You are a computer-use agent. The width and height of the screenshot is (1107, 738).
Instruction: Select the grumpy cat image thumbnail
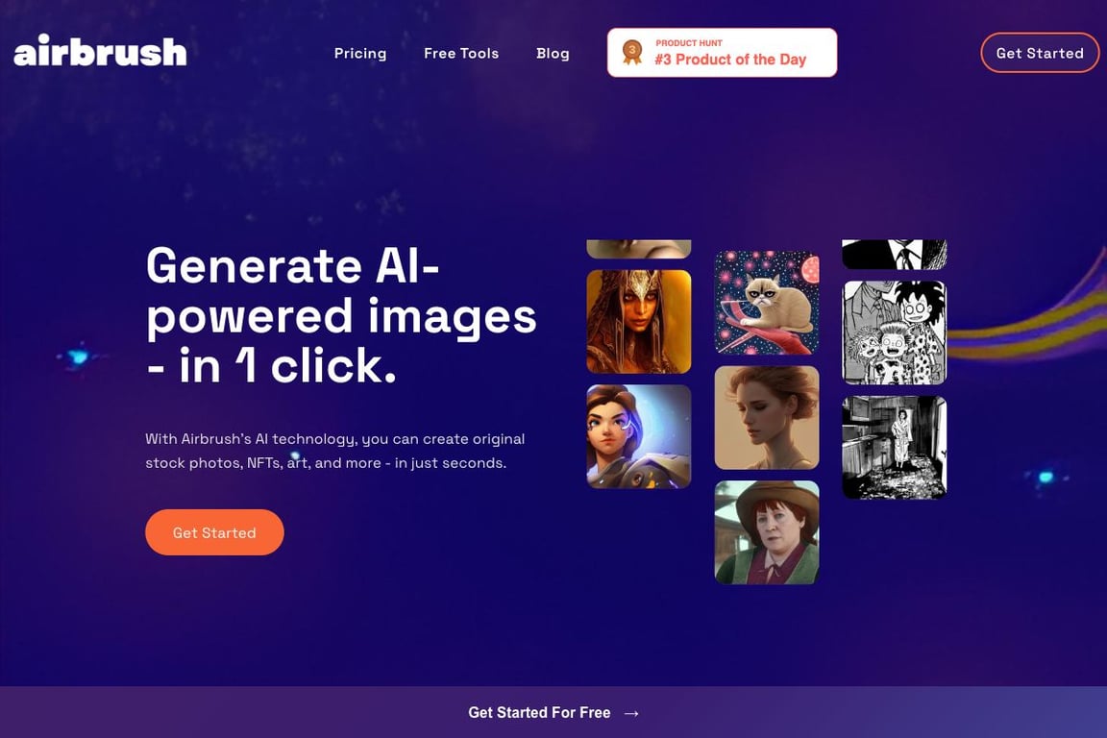coord(767,303)
